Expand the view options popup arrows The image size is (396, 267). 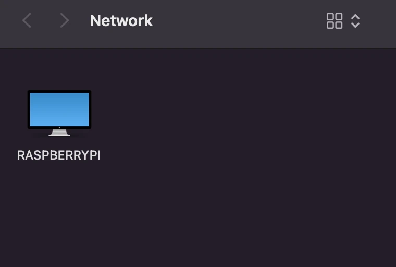point(355,21)
